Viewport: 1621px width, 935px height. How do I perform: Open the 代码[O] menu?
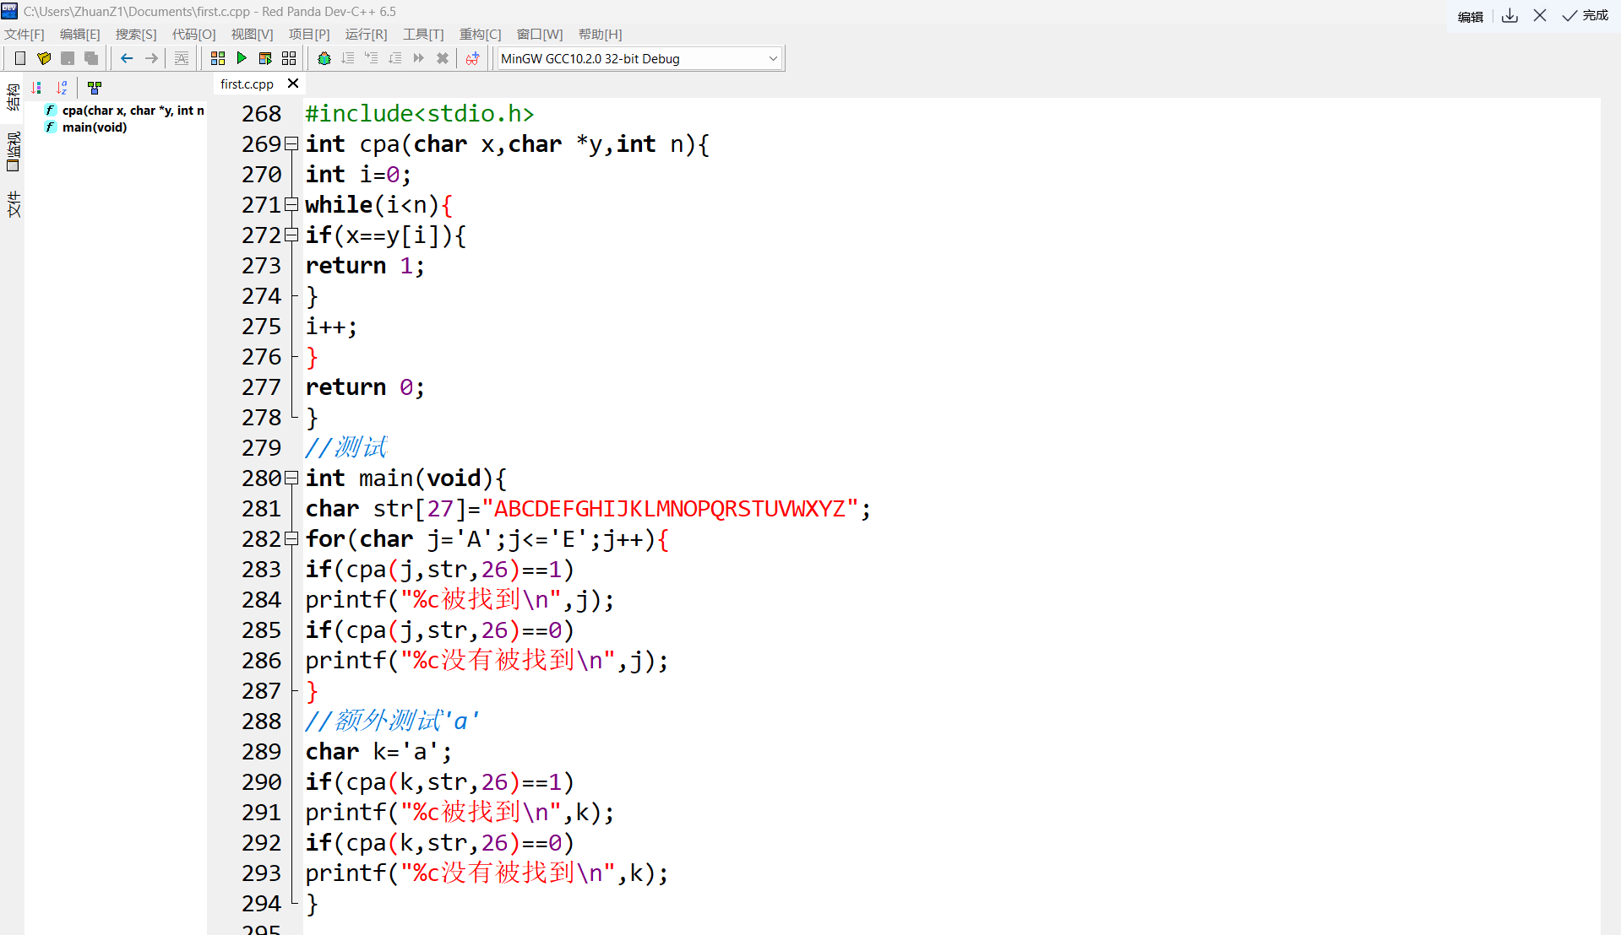(x=194, y=35)
